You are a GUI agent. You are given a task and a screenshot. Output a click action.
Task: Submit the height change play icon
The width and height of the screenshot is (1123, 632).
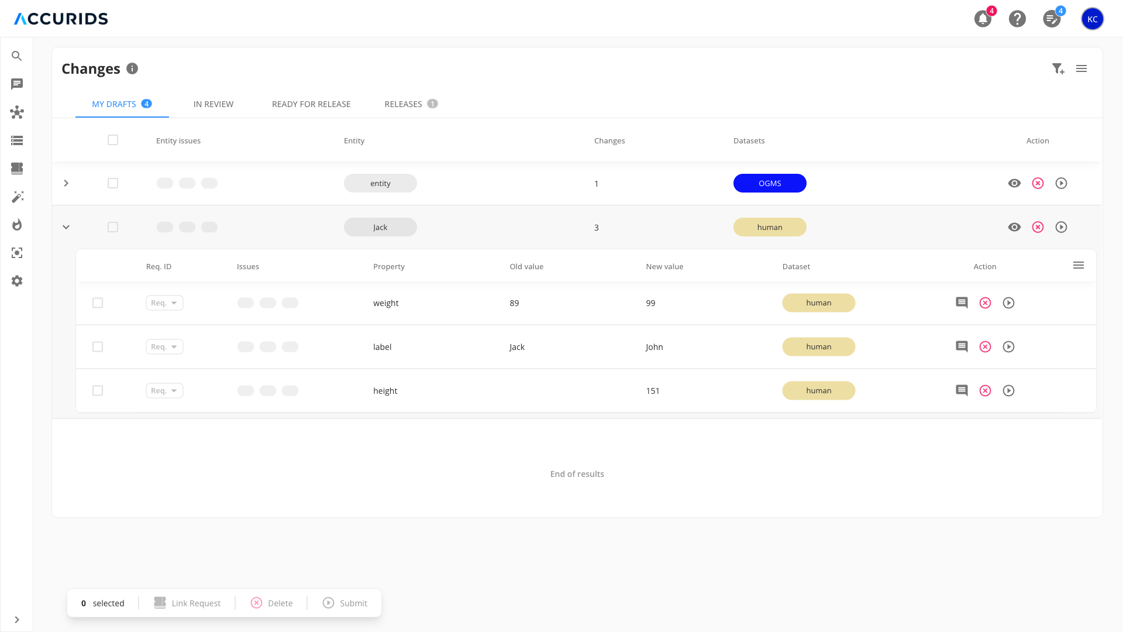(1008, 390)
